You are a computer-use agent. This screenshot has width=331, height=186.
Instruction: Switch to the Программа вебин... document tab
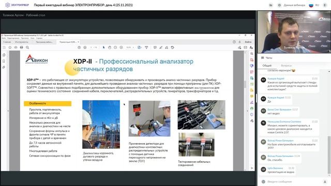click(44, 42)
